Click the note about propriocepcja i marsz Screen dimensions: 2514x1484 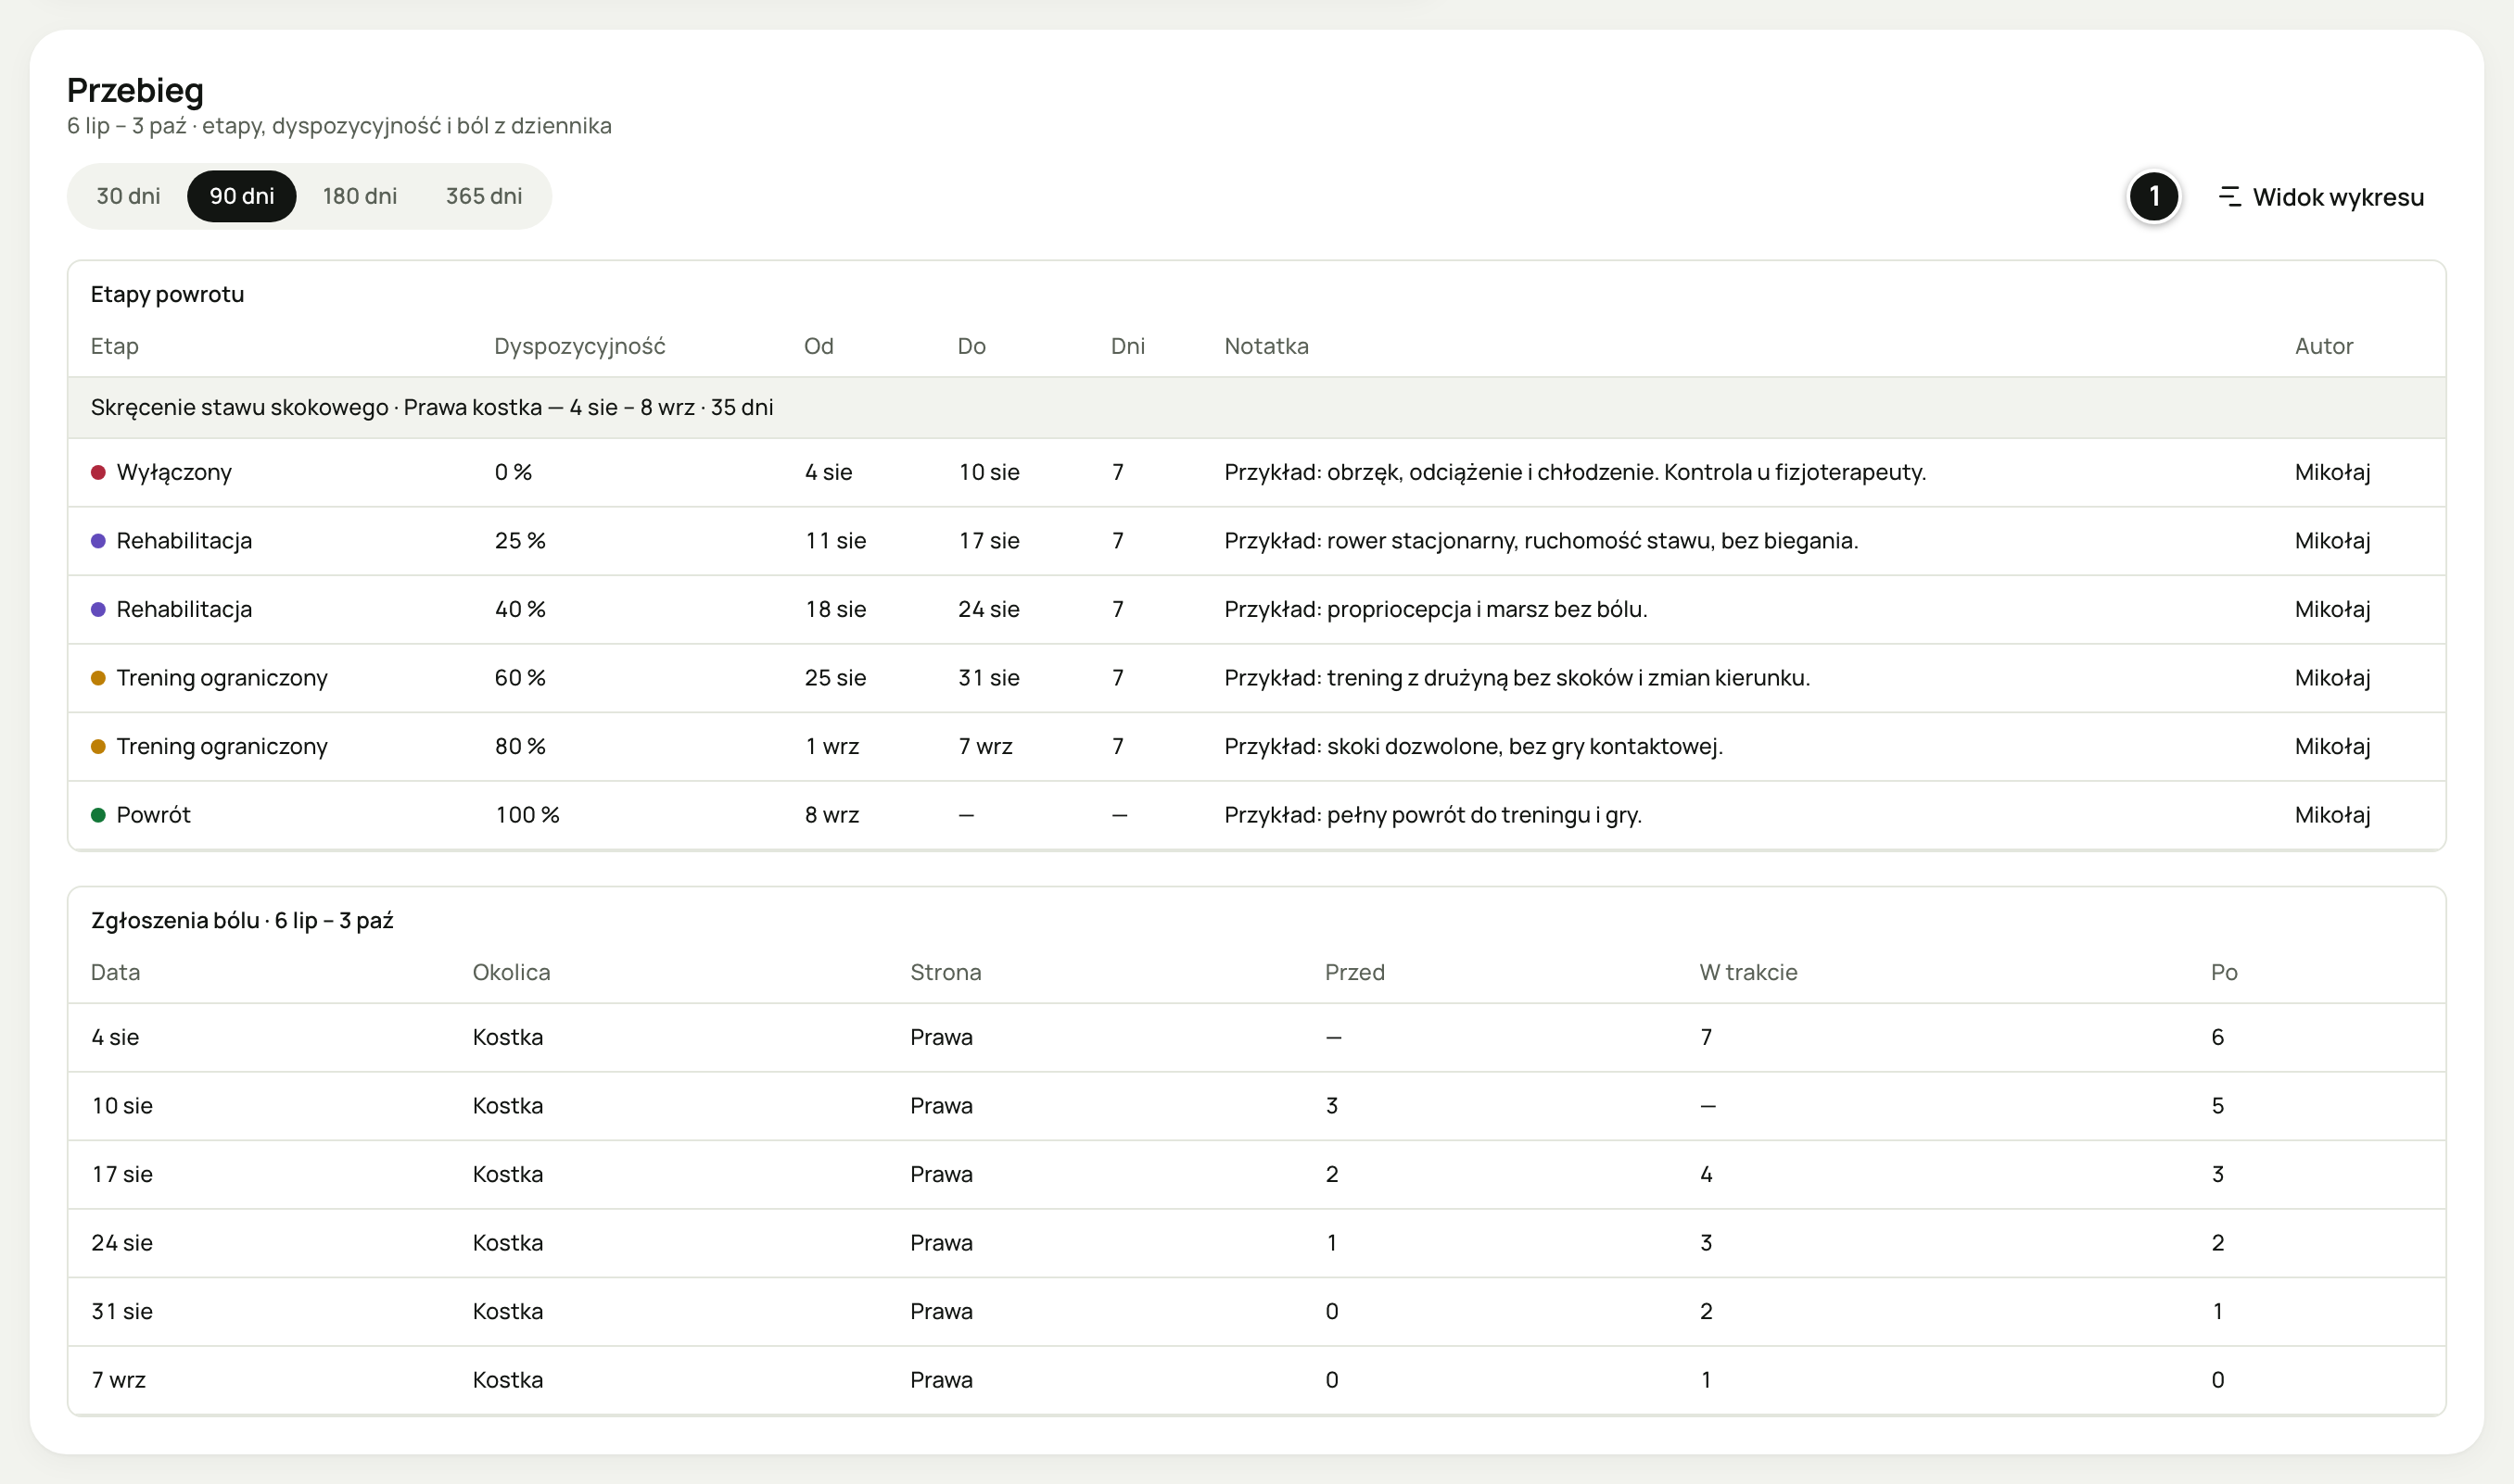coord(1436,609)
